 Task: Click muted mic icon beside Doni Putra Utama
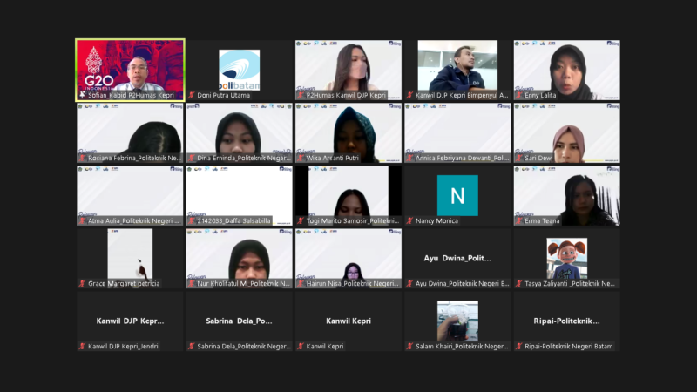192,95
